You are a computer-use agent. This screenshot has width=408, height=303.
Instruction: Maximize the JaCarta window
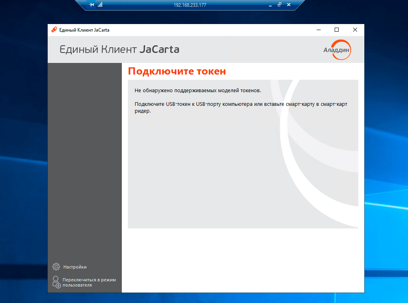click(336, 30)
